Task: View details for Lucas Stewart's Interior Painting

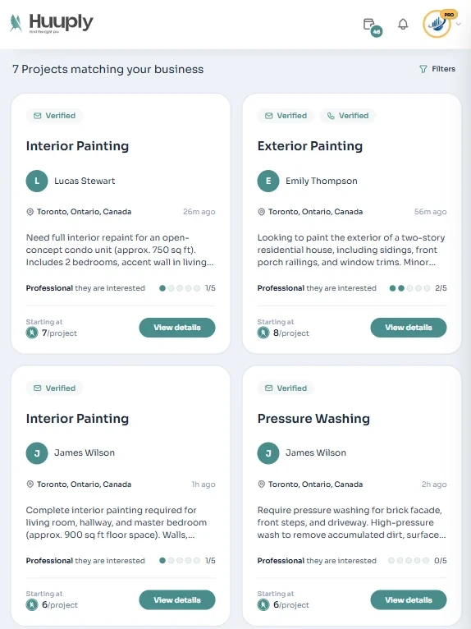Action: (177, 328)
